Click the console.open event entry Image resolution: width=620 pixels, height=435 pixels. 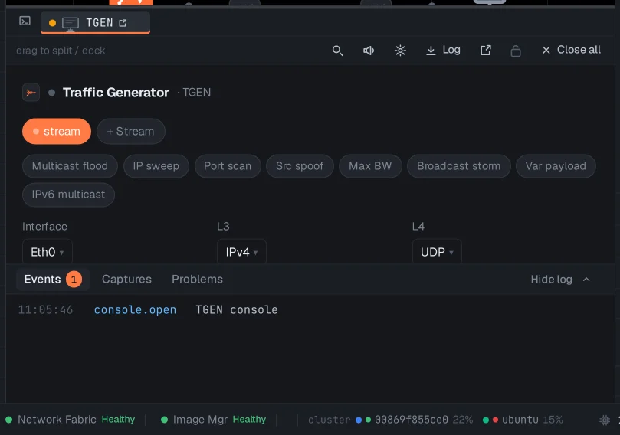tap(135, 309)
